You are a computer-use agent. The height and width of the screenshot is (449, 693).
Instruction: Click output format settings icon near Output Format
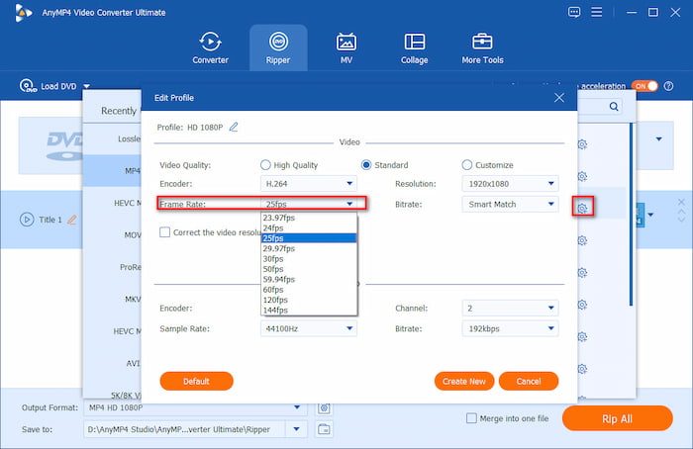coord(324,407)
